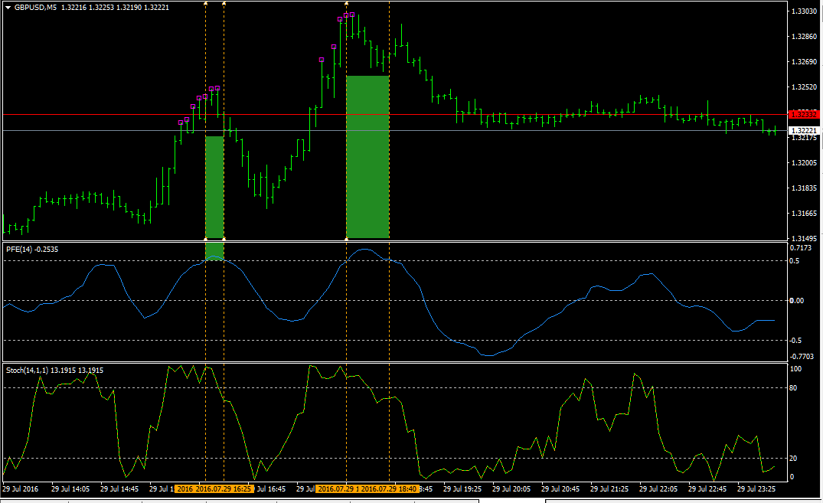
Task: Click the 1.31495 value on price scale
Action: click(x=804, y=238)
